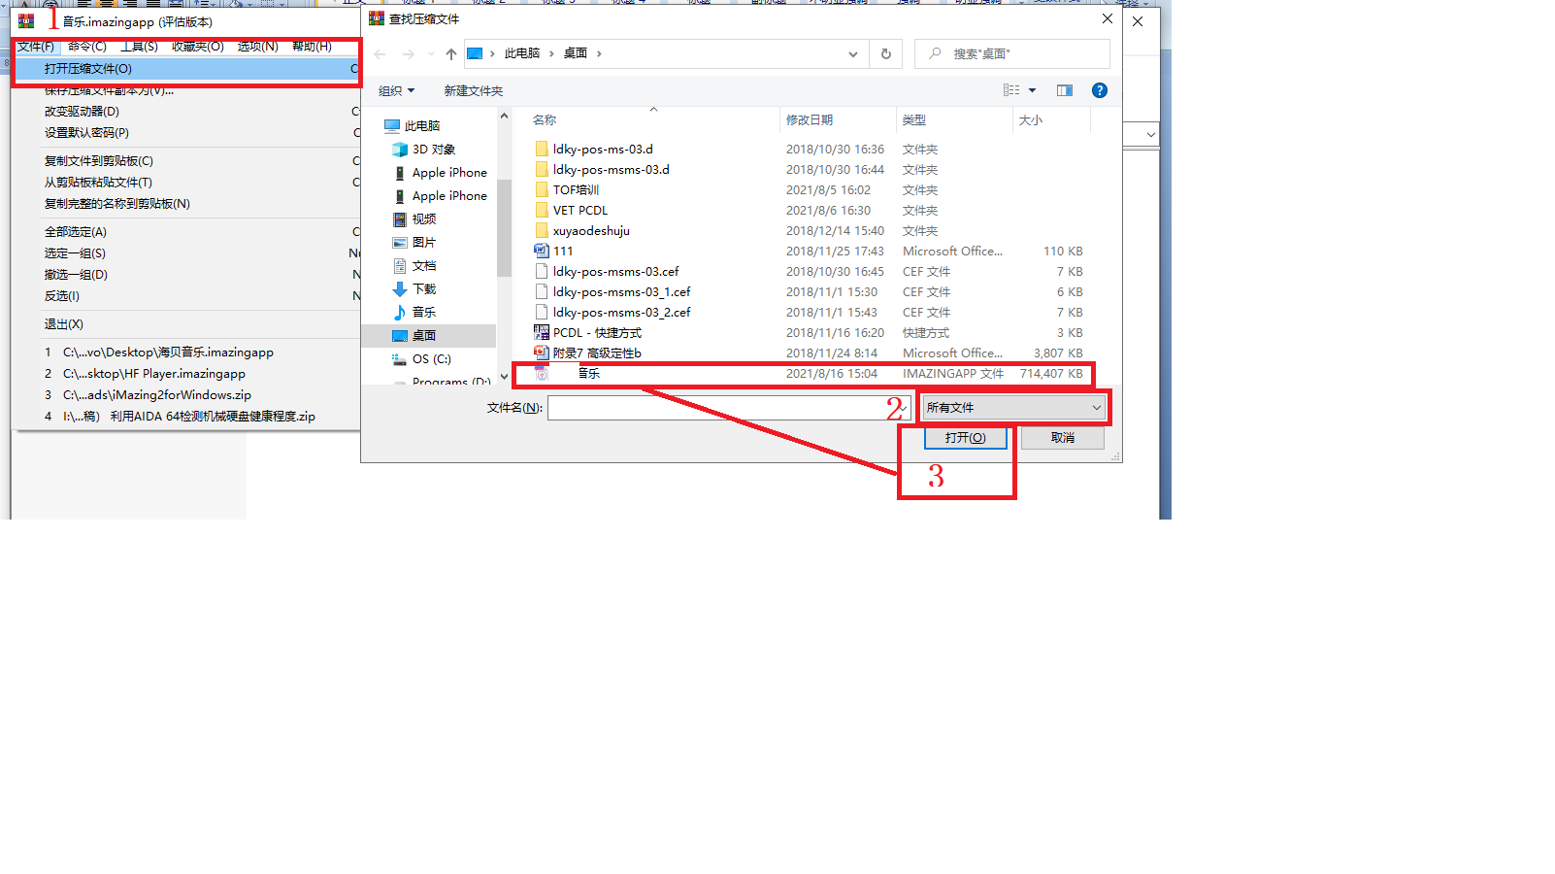
Task: Select PCDL - 快捷方式 shortcut
Action: click(597, 333)
